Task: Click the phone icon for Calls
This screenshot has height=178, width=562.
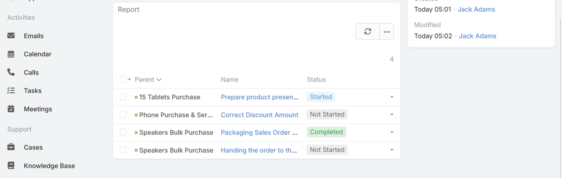Action: (11, 72)
